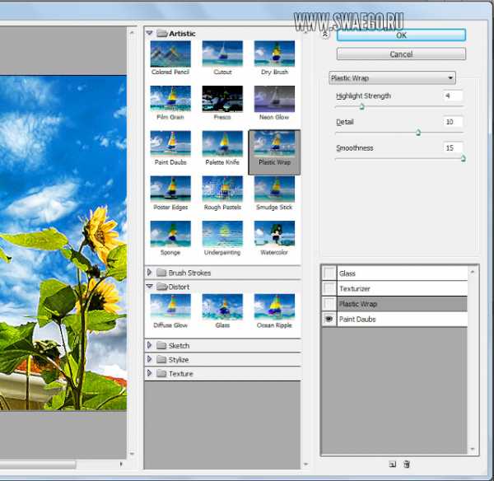
Task: Click preview horizontal scroll right arrow
Action: point(121,464)
